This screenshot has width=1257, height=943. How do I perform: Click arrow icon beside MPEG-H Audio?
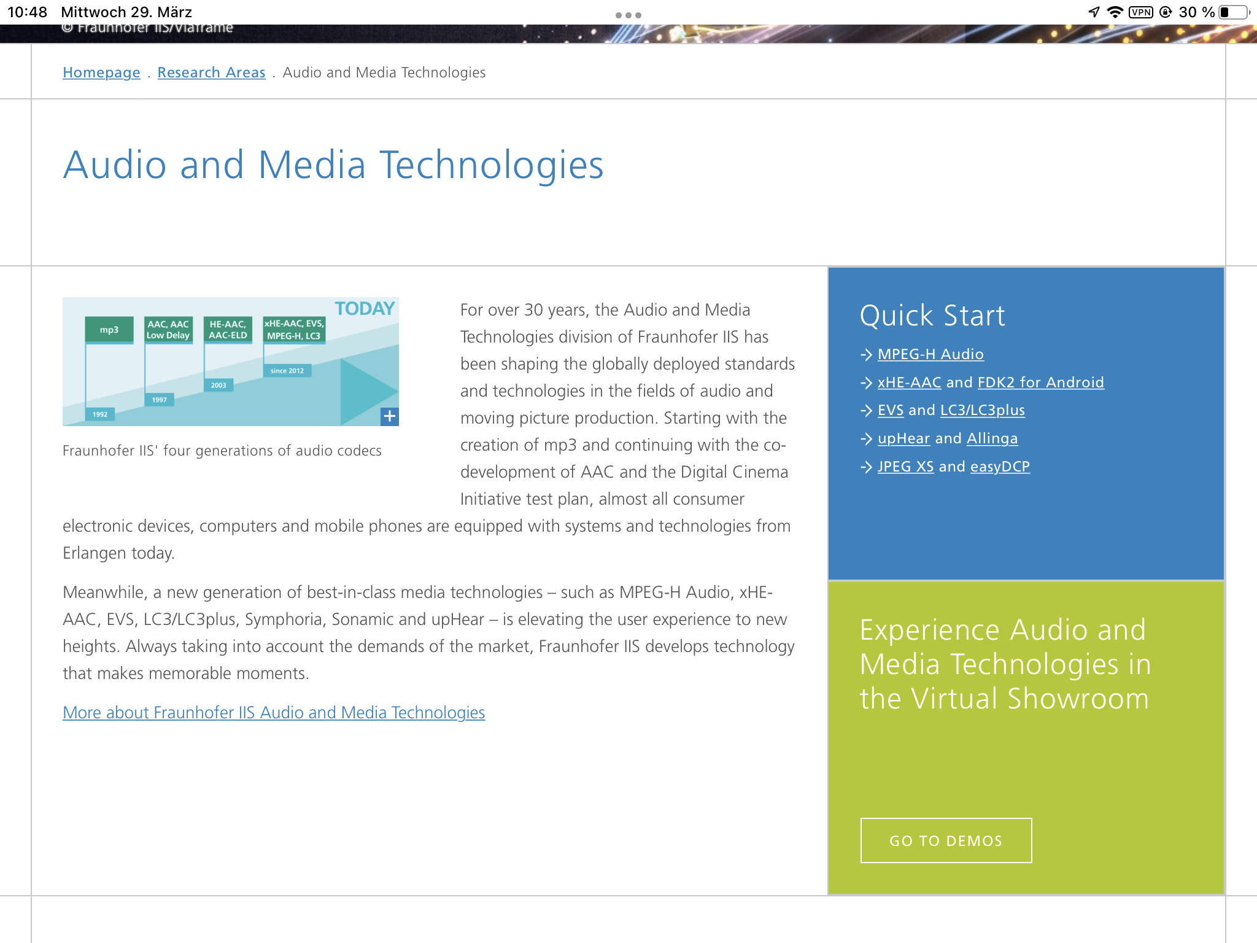pyautogui.click(x=867, y=354)
